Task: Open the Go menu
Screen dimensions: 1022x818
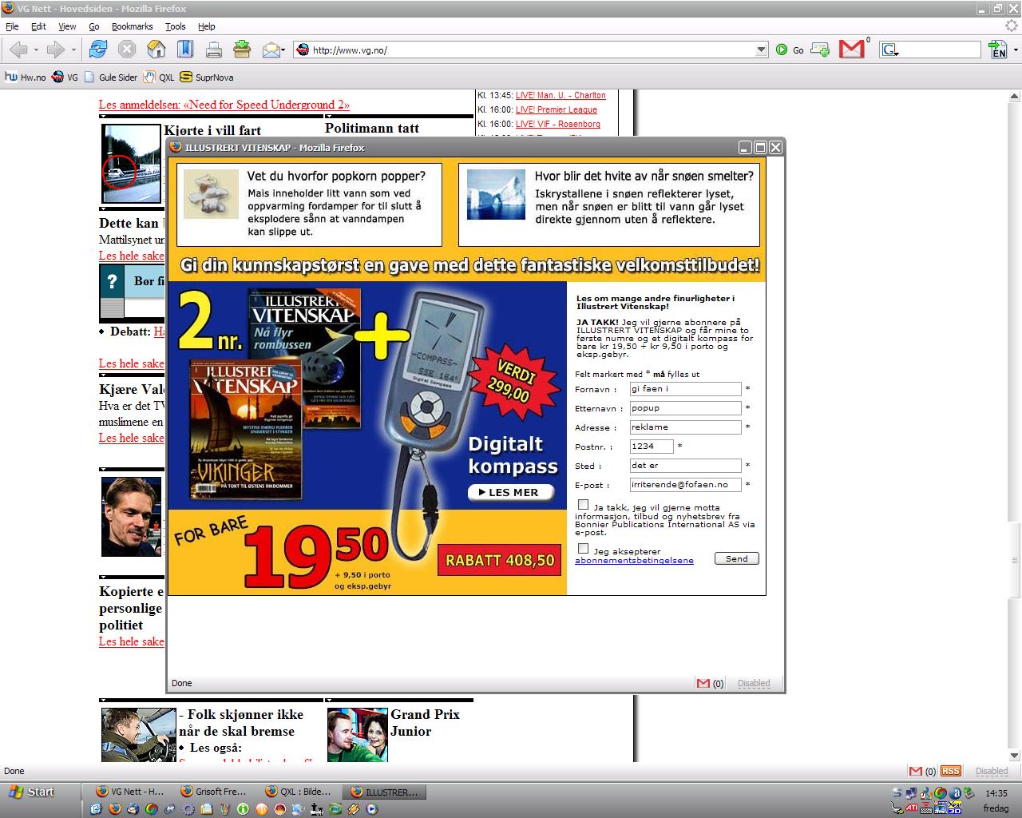Action: [x=94, y=26]
